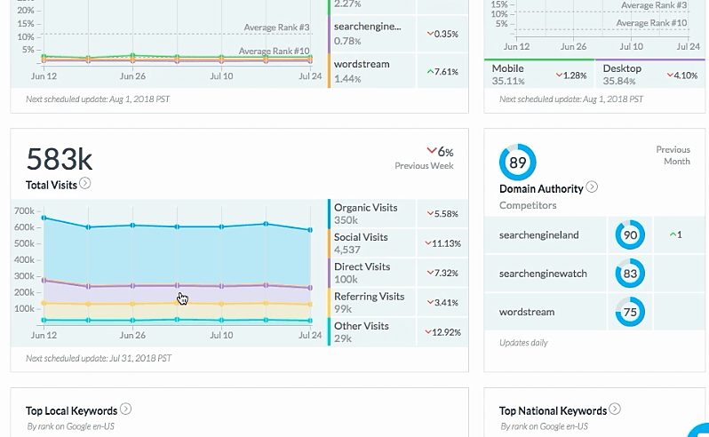Viewport: 709px width, 437px height.
Task: Click the 6% Previous Week change indicator
Action: coord(440,151)
